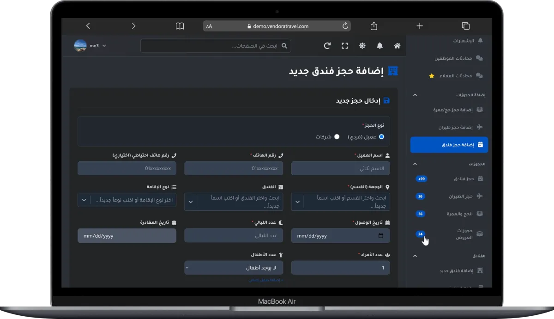554x319 pixels.
Task: Click the تاريخ الوصول date field
Action: pyautogui.click(x=340, y=236)
